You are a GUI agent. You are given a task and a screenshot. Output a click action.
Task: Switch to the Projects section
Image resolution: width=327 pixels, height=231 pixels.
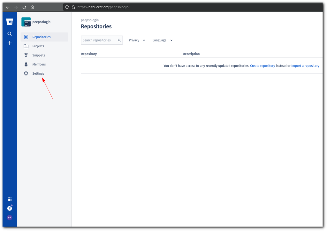[38, 46]
